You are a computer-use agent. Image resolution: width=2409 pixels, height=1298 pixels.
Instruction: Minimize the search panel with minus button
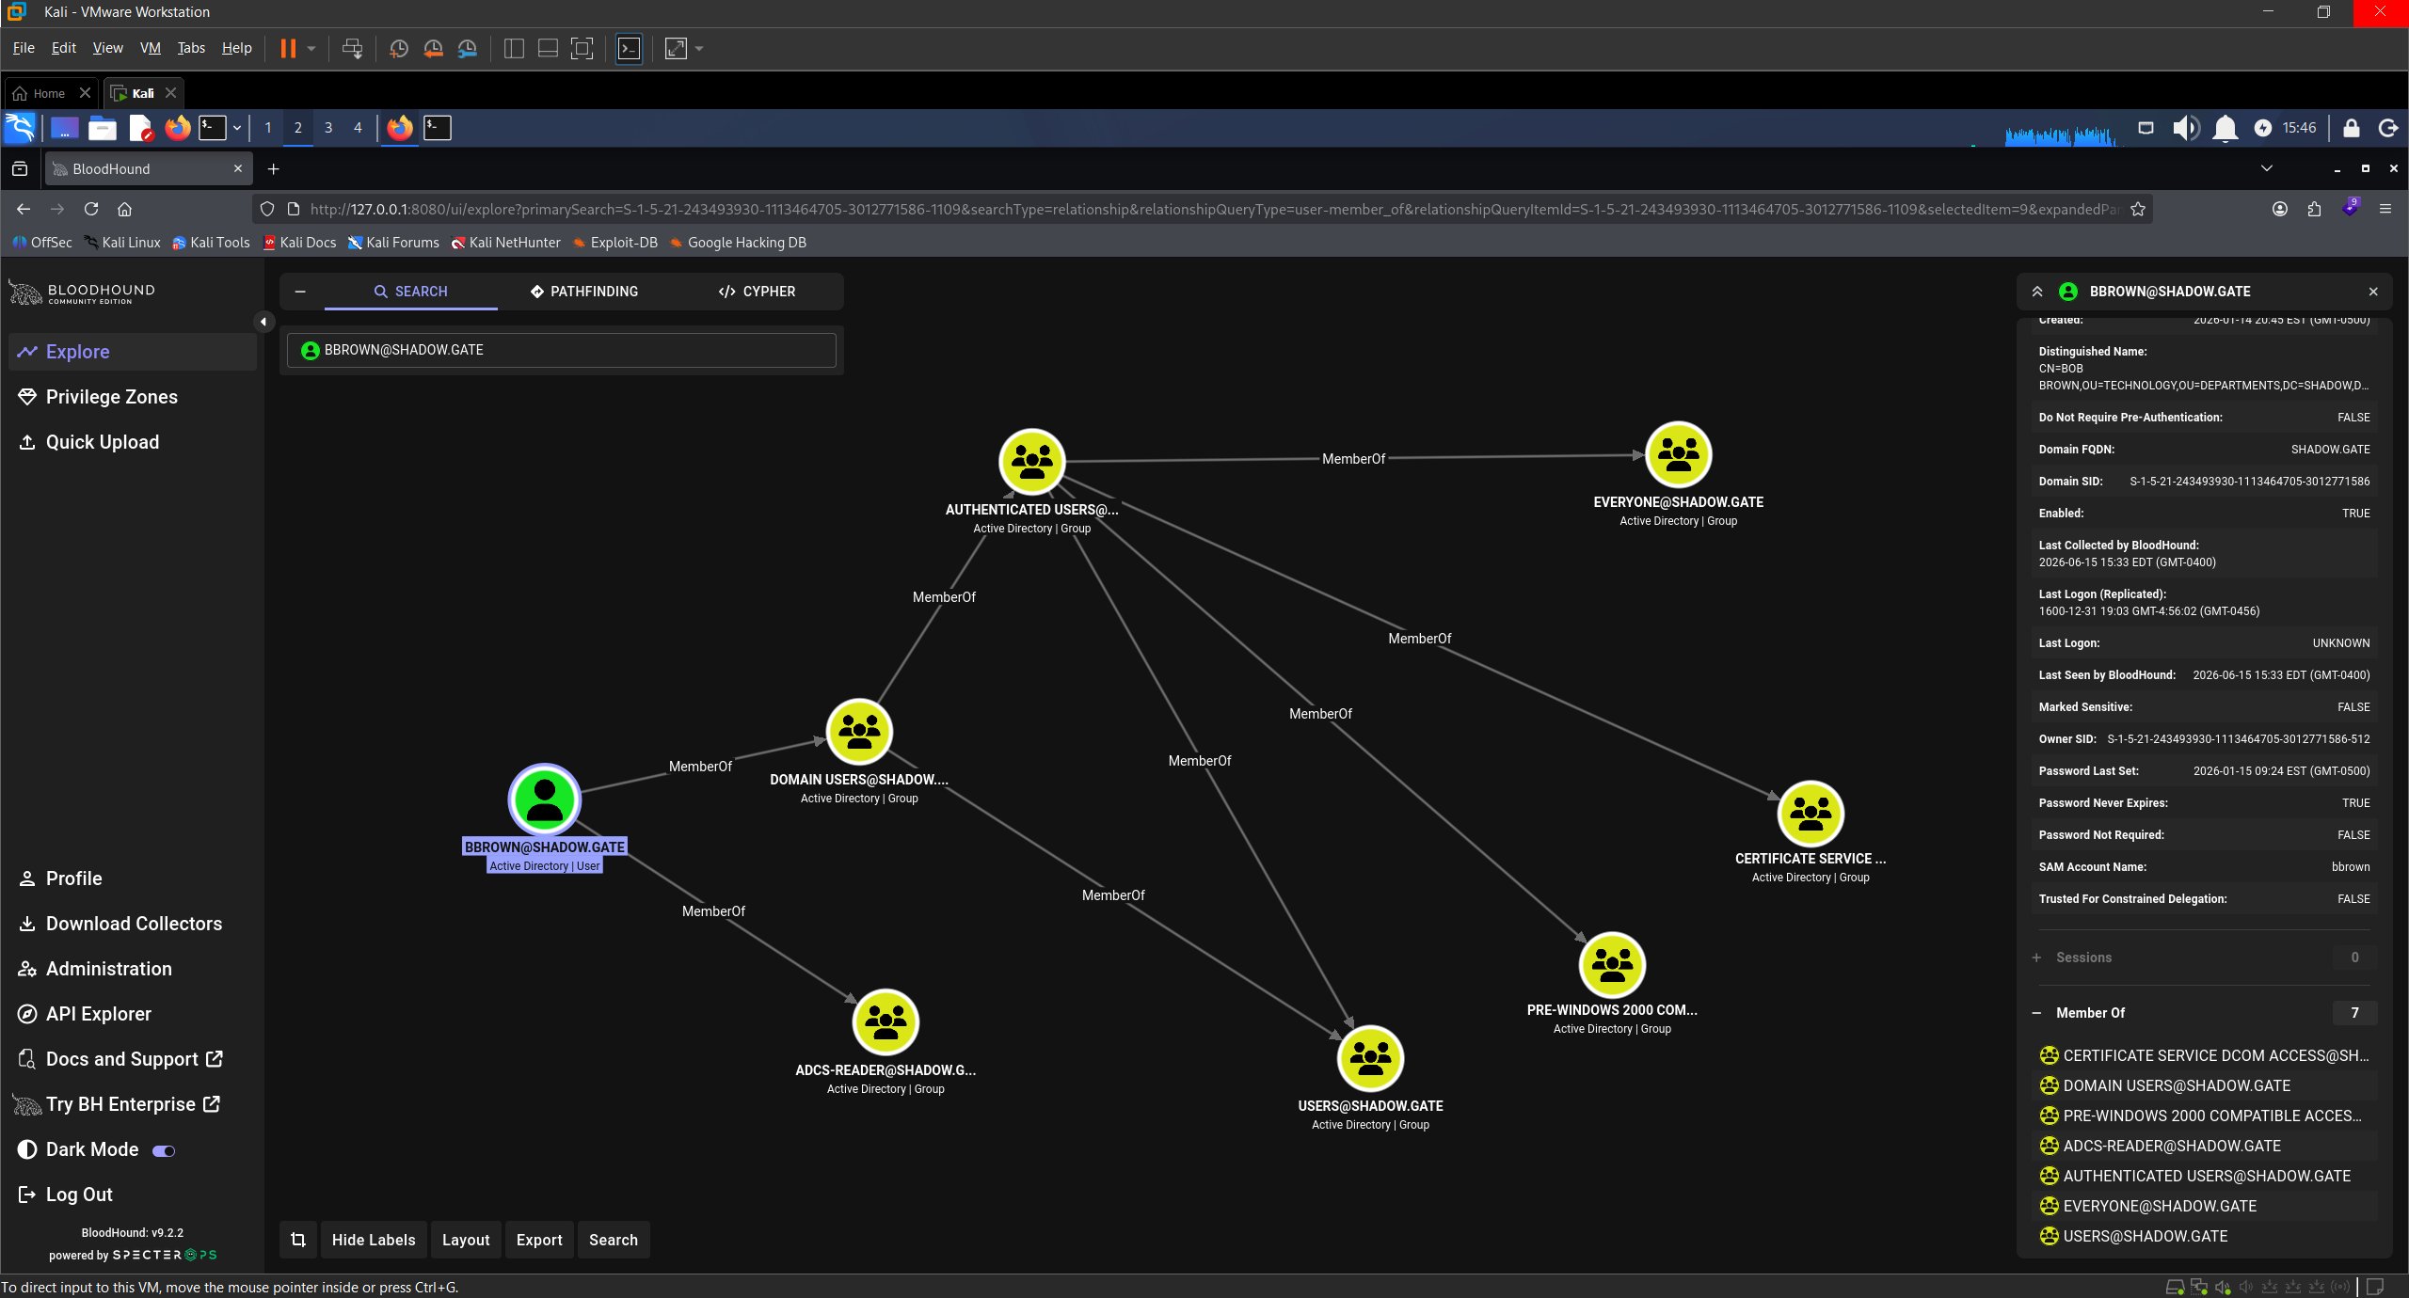tap(300, 292)
